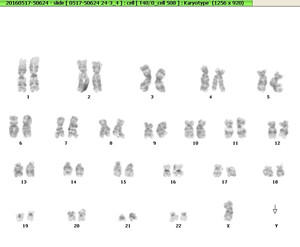Select the chromosome 16 pair

point(173,170)
